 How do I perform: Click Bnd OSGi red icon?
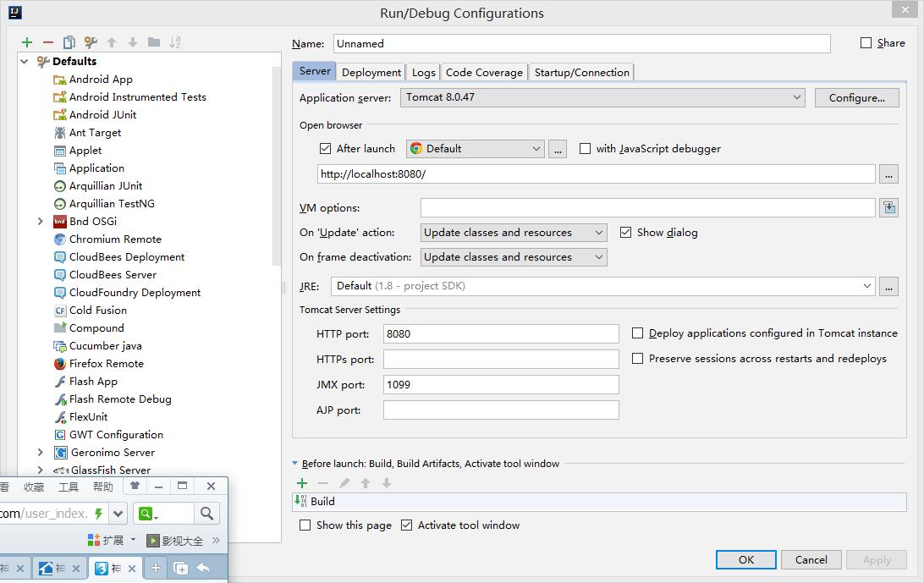click(x=59, y=222)
